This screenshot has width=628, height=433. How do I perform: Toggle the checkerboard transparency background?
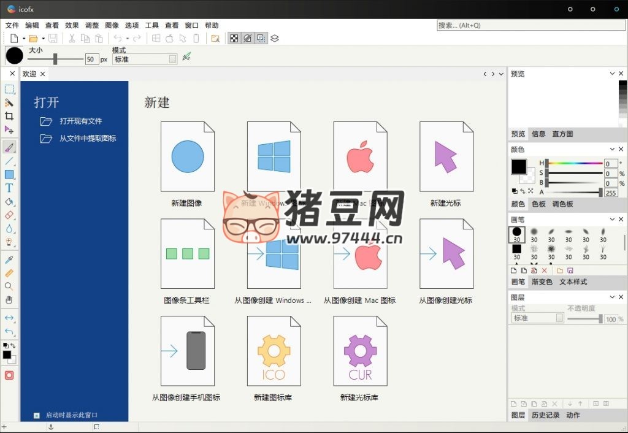234,38
